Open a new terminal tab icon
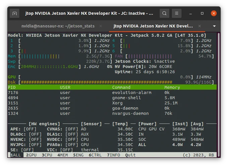 click(x=14, y=13)
